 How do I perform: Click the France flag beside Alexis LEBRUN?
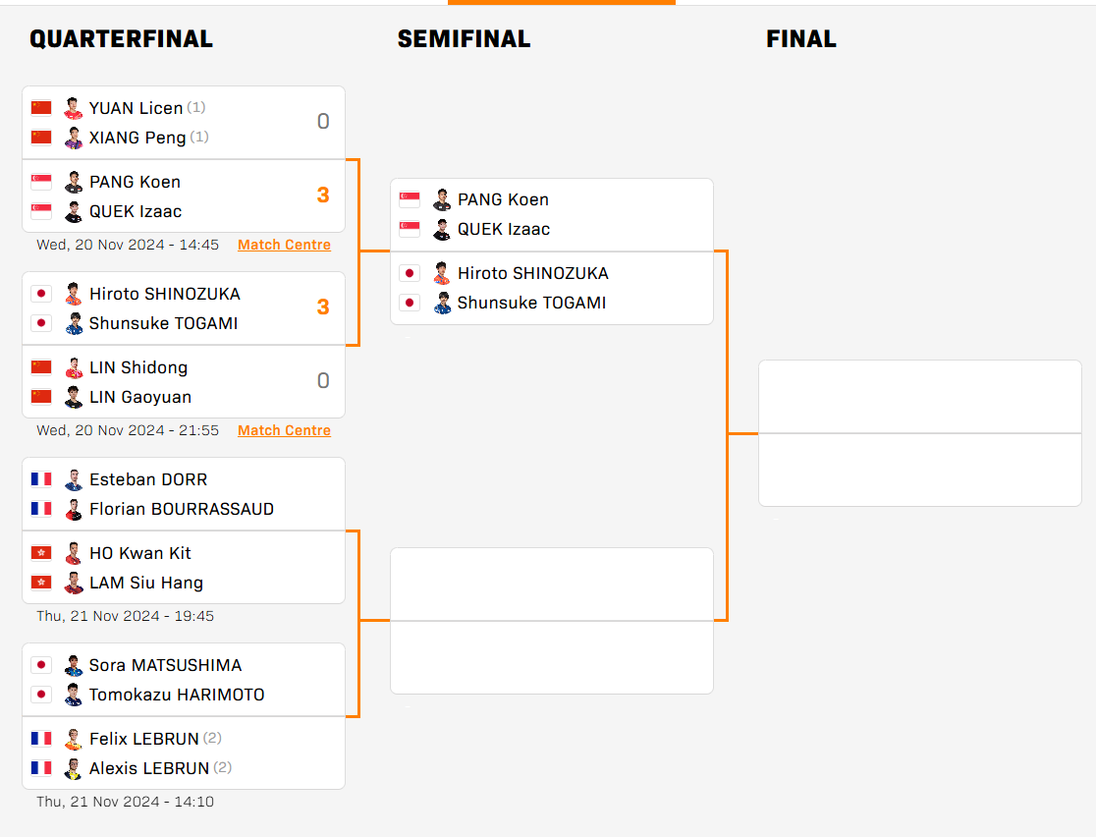(x=41, y=768)
